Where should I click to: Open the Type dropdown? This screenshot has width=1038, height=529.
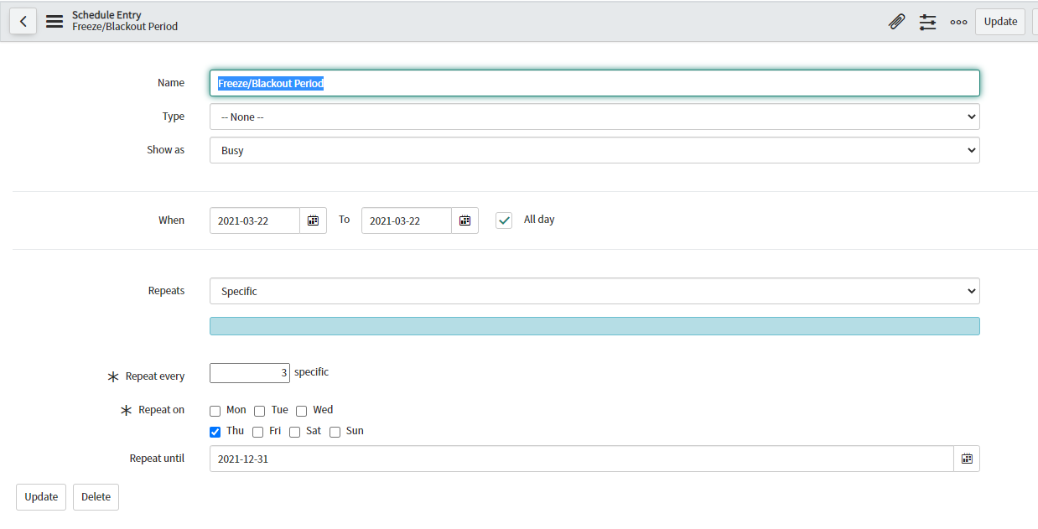point(594,116)
